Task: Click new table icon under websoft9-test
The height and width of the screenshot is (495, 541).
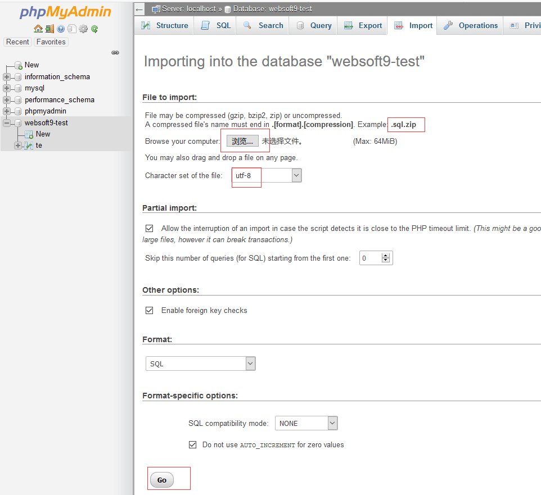Action: [29, 134]
